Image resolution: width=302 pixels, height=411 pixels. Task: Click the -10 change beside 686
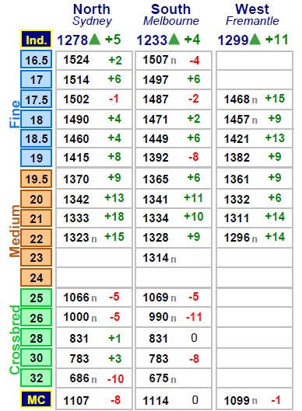click(x=115, y=379)
